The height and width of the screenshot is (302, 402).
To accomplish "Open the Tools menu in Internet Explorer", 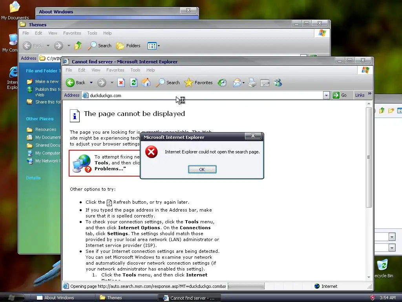I will point(135,70).
